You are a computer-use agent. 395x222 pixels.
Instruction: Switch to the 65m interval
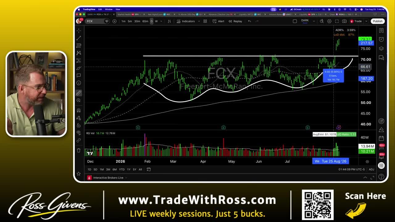click(145, 21)
